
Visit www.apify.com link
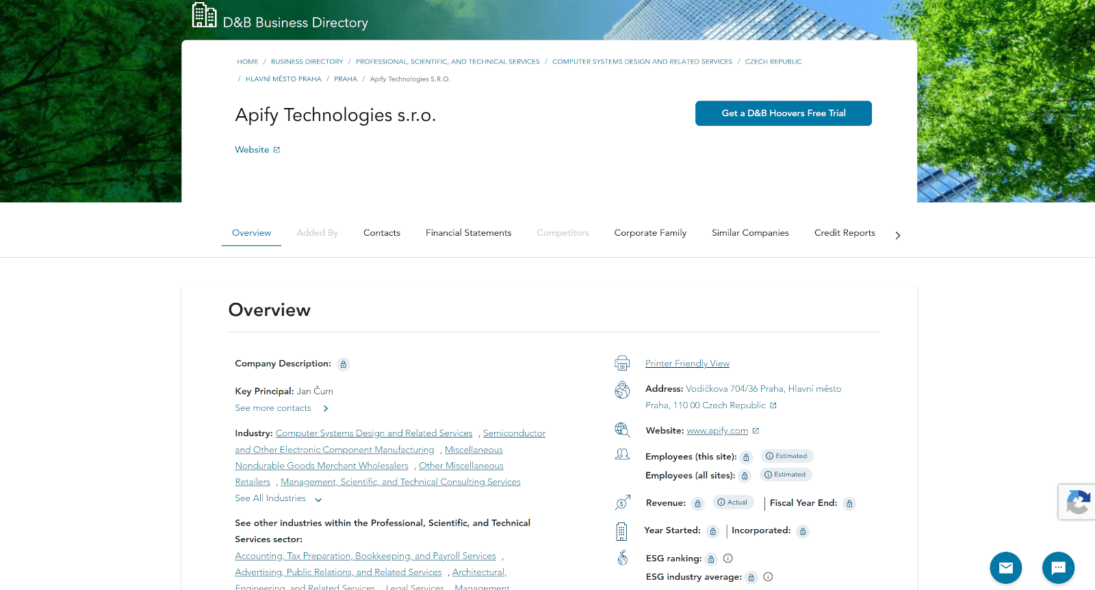point(717,431)
